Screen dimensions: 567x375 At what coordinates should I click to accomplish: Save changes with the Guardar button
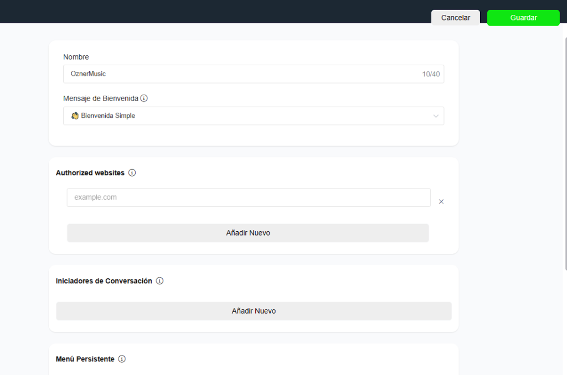(x=523, y=18)
